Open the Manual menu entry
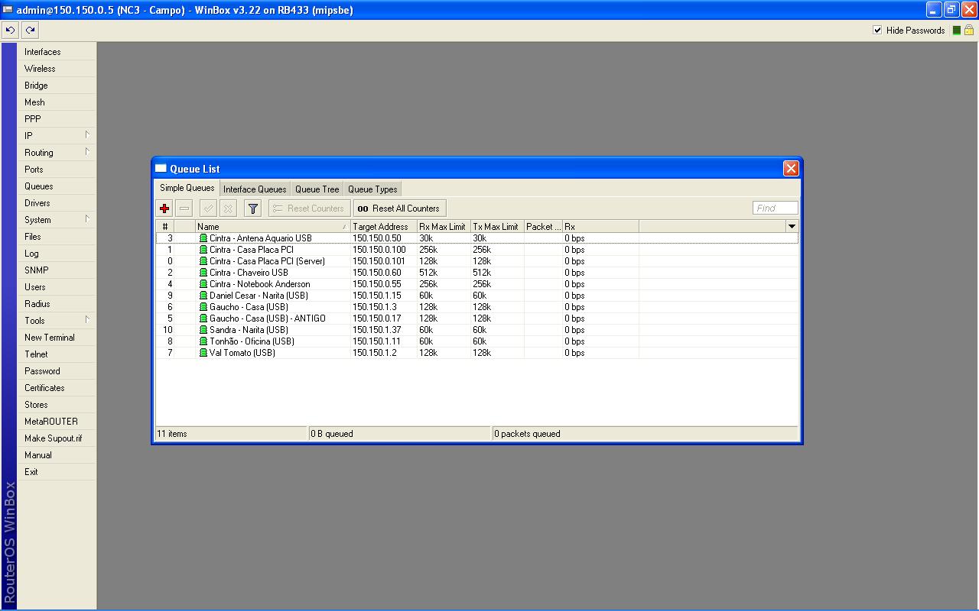The width and height of the screenshot is (979, 611). pyautogui.click(x=57, y=455)
